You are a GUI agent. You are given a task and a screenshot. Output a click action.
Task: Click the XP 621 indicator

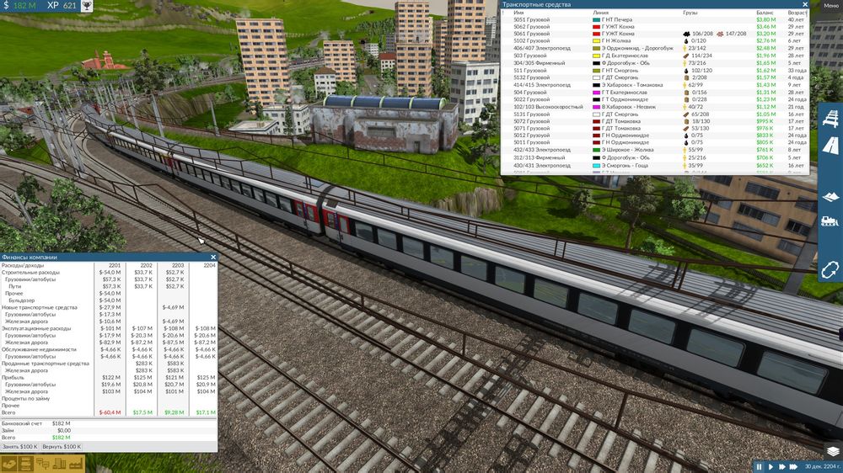(x=62, y=5)
